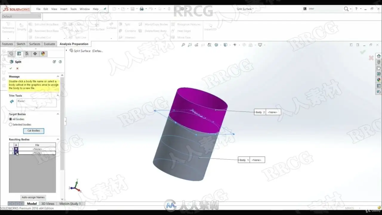Toggle the checkbox for resulting body 2

16,153
